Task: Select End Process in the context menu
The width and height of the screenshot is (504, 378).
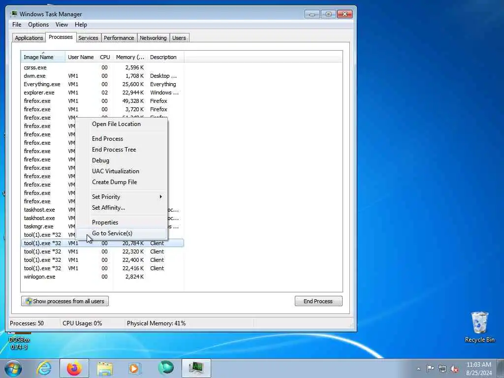Action: (x=122, y=139)
